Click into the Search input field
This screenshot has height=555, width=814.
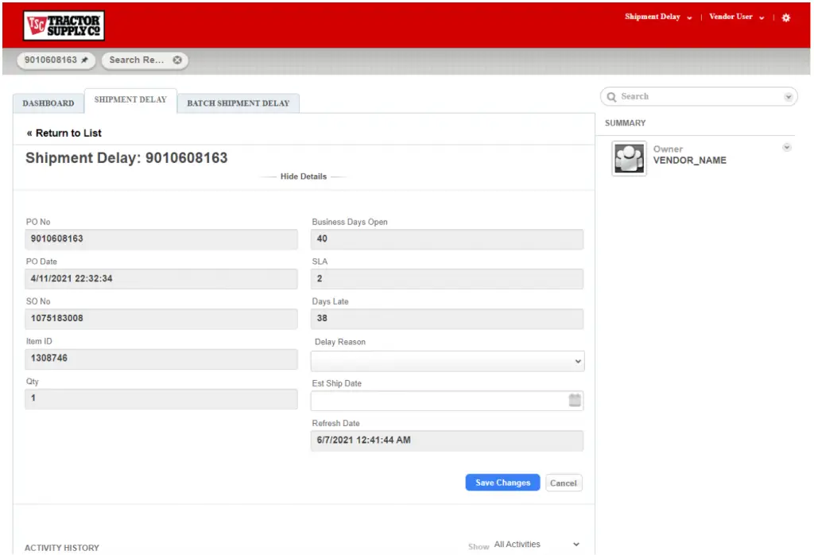tap(699, 97)
